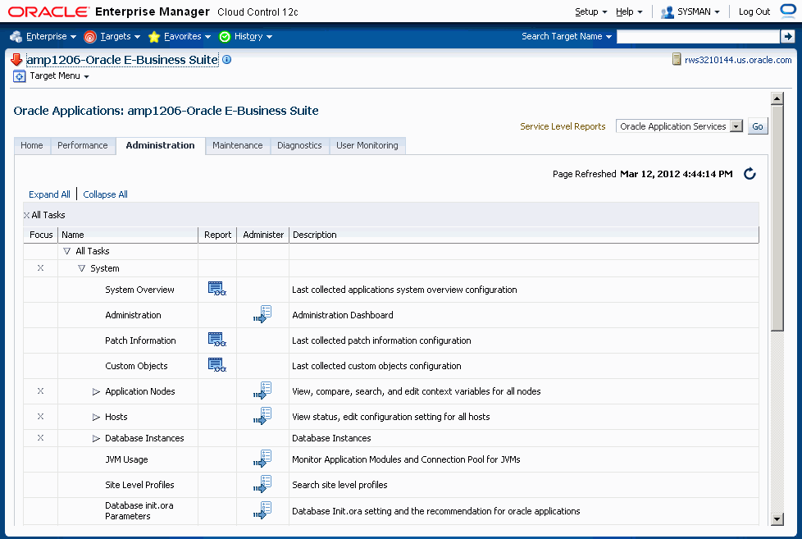Click the Service Level Reports label
Viewport: 802px width, 539px height.
pyautogui.click(x=563, y=126)
